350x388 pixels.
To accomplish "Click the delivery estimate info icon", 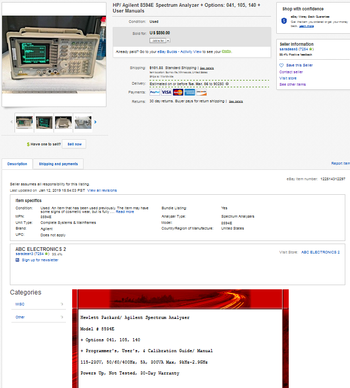I will [227, 84].
